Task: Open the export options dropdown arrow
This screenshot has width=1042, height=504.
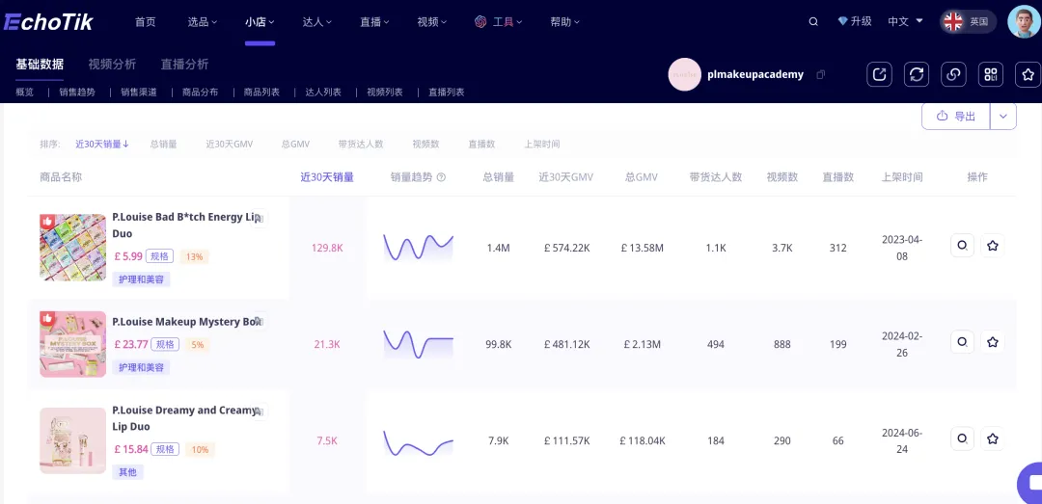Action: pyautogui.click(x=1003, y=117)
